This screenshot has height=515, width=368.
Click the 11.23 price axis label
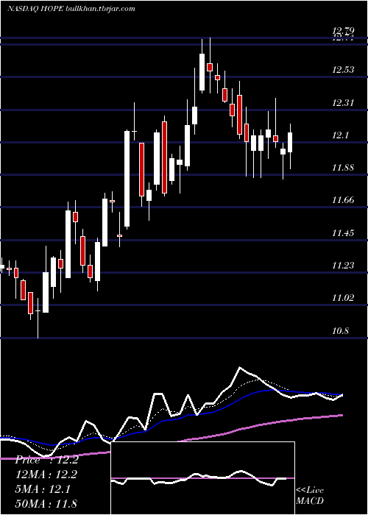click(344, 266)
